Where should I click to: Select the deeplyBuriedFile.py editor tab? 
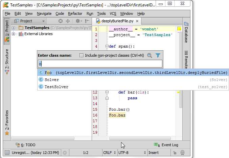click(117, 21)
